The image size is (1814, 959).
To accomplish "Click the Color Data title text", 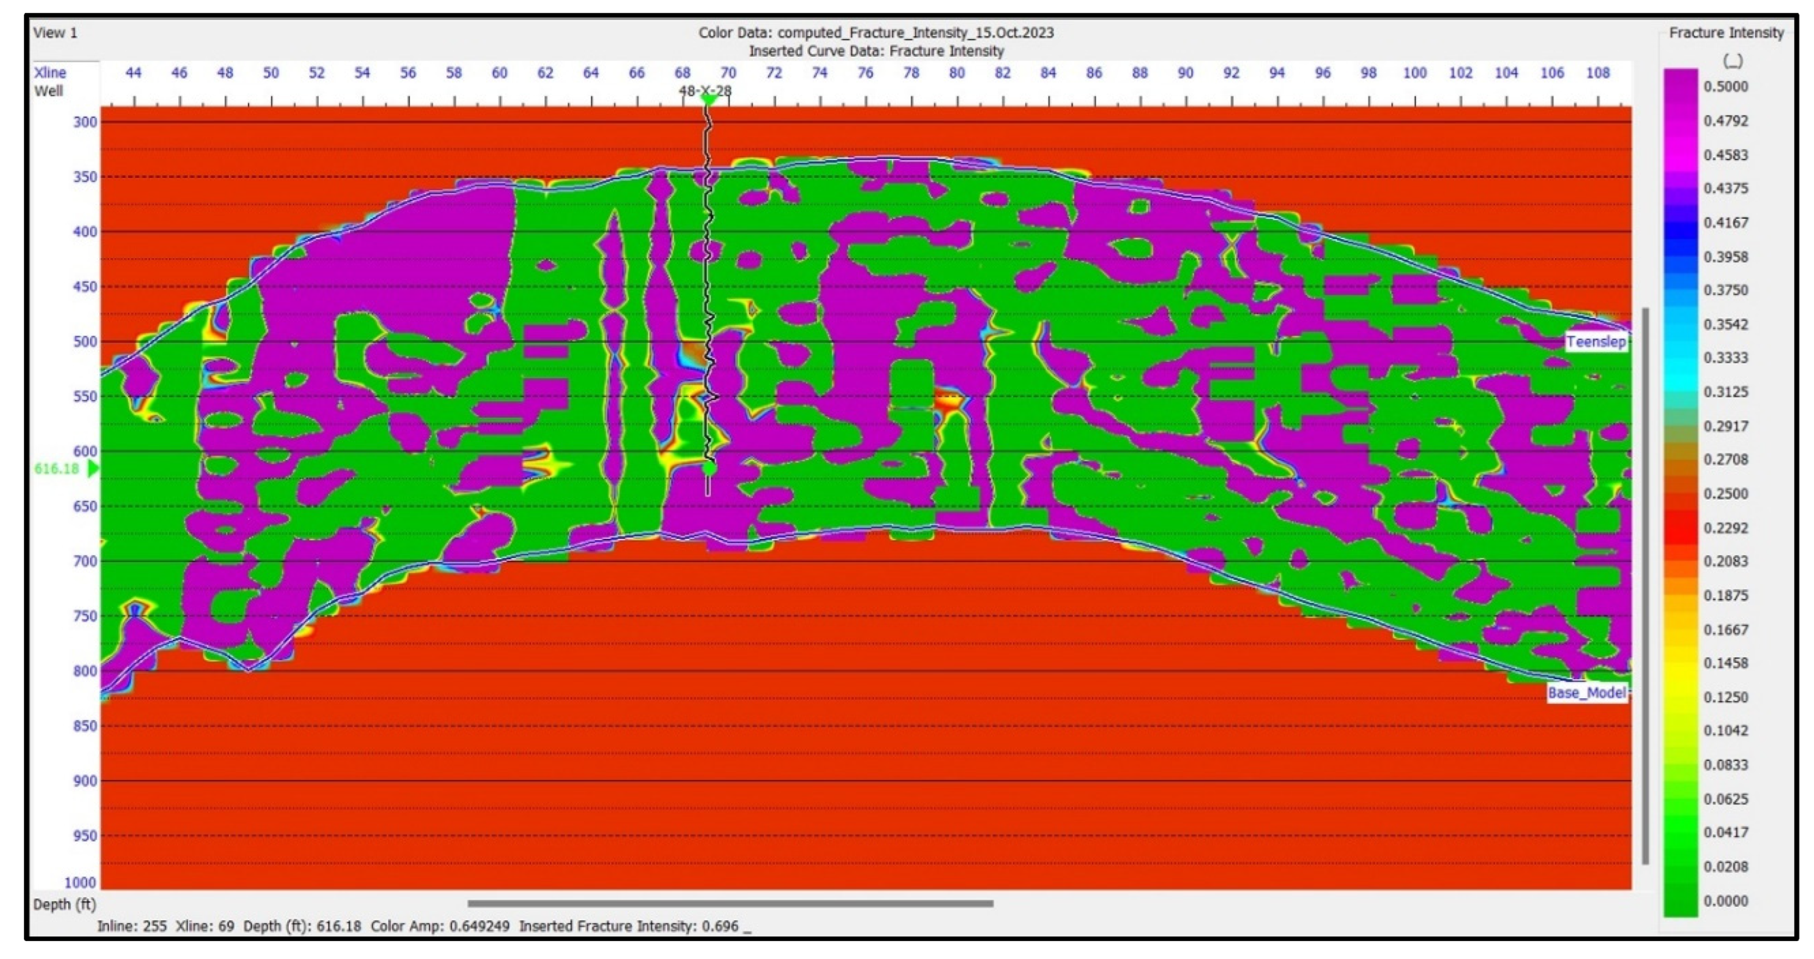I will pyautogui.click(x=875, y=33).
